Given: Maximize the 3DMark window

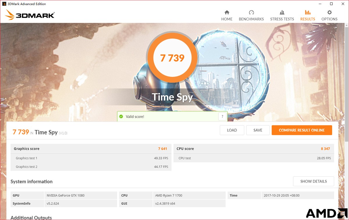Looking at the screenshot, I should click(331, 4).
